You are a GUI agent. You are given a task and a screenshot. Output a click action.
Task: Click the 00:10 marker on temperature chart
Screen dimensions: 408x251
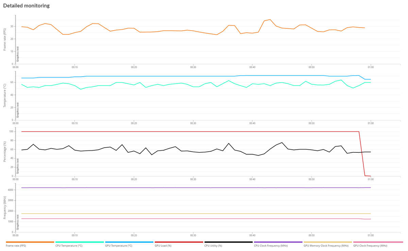click(75, 123)
